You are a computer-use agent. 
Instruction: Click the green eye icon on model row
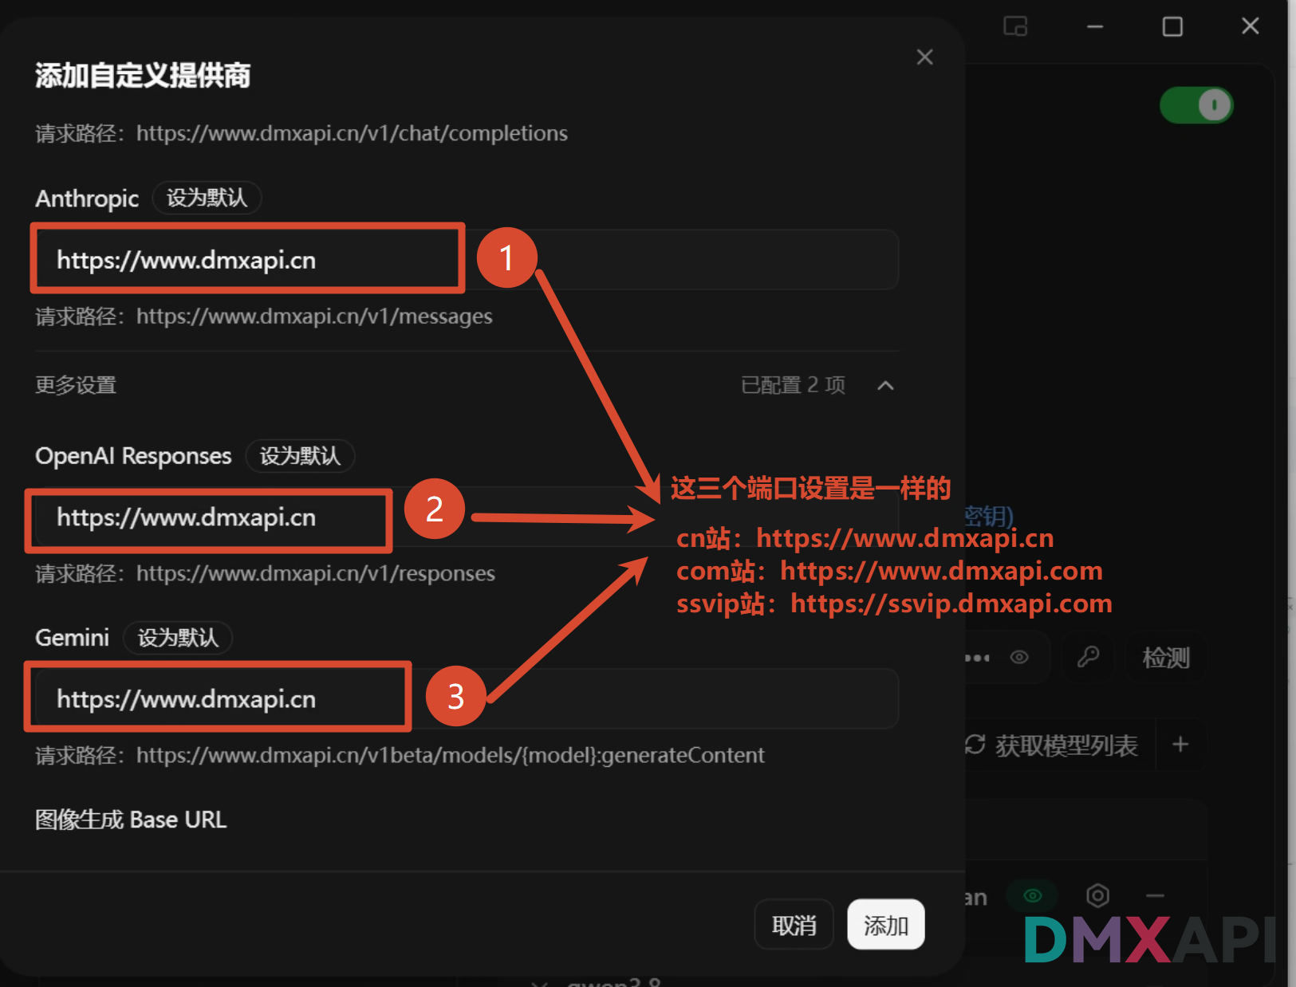click(x=1033, y=896)
